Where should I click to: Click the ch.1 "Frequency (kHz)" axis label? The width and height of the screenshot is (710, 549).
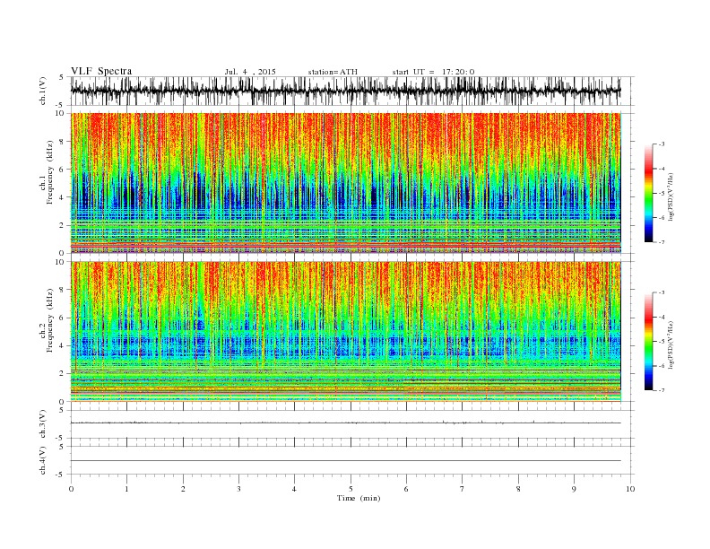49,172
